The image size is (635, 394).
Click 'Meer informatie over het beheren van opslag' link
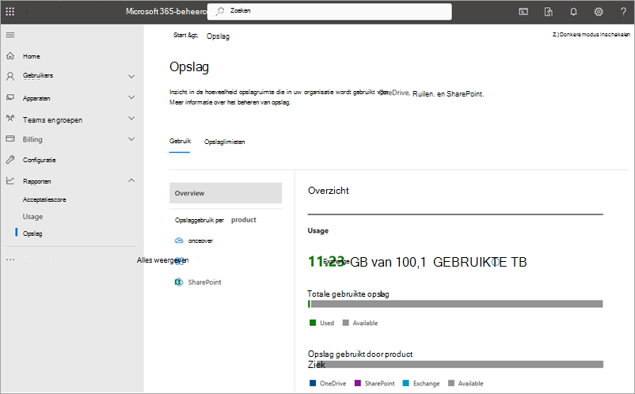tap(230, 102)
